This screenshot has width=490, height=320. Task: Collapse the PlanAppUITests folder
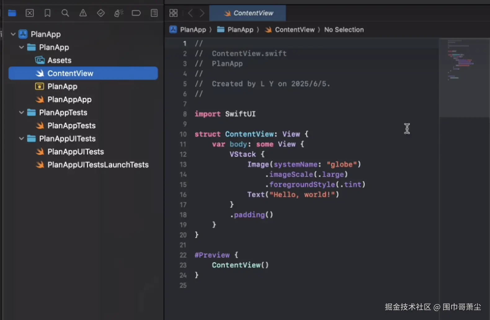click(x=21, y=138)
